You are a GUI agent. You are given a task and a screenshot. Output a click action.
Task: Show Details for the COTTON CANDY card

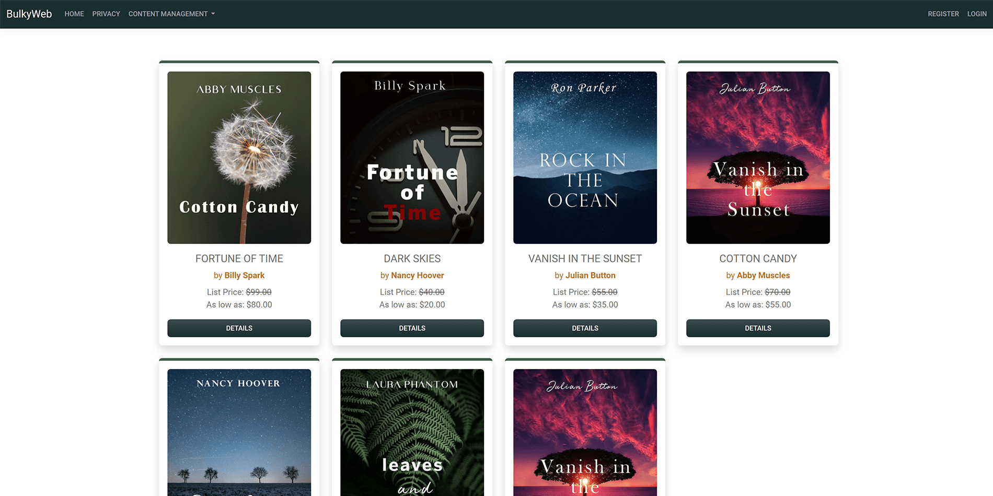point(758,328)
